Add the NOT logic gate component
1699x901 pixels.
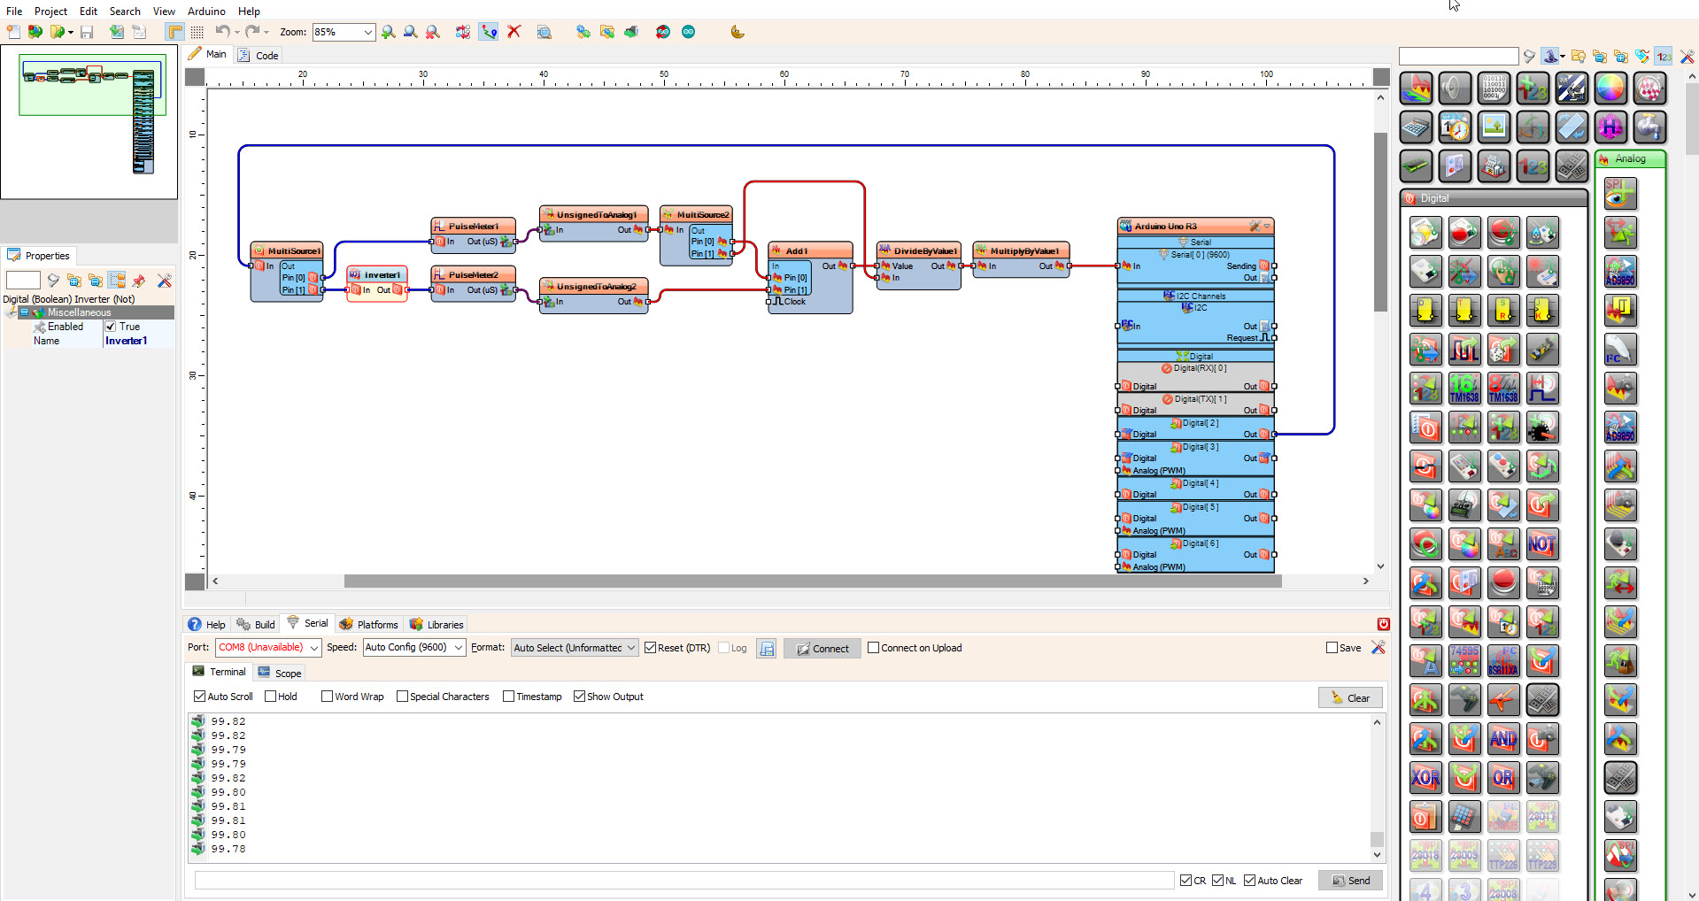(x=1541, y=544)
